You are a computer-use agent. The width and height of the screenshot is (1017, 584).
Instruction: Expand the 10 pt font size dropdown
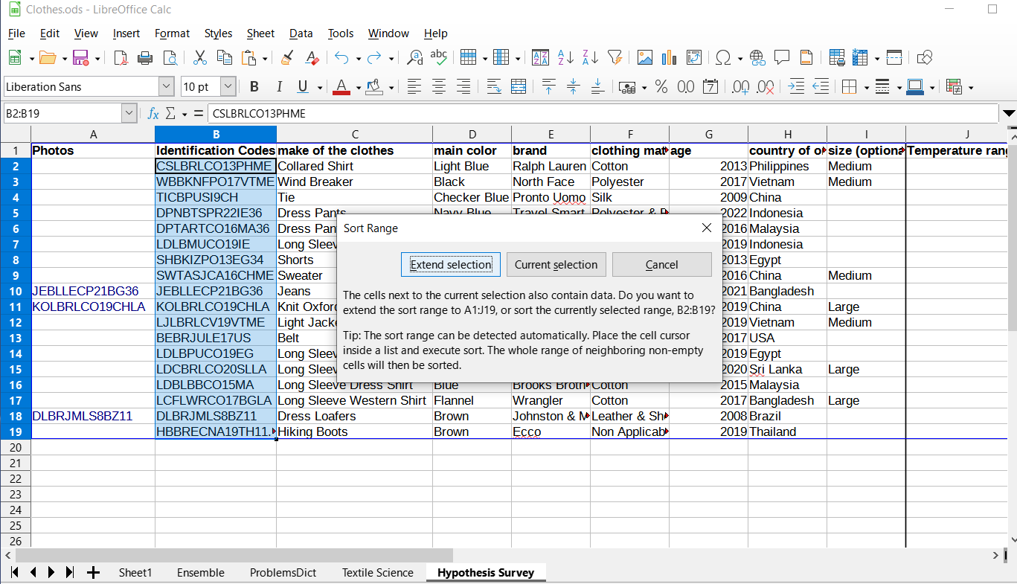coord(228,87)
